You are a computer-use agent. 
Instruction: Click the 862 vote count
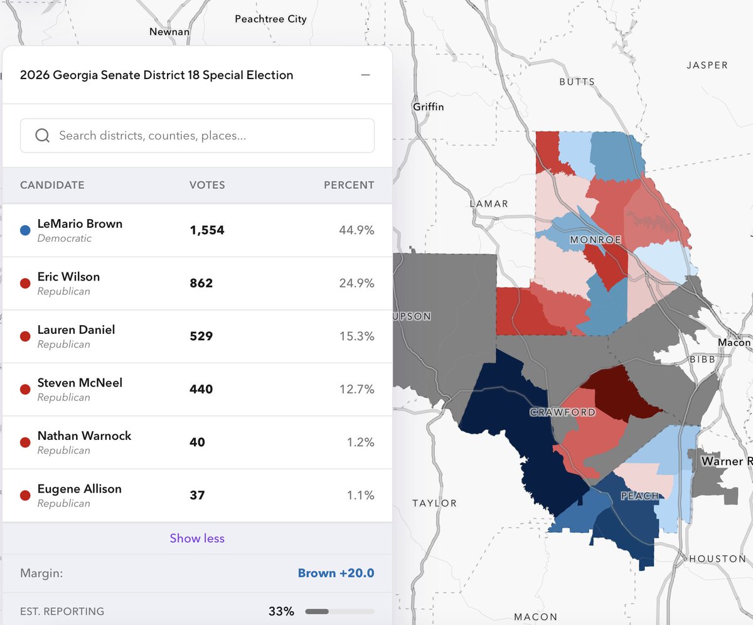[201, 283]
